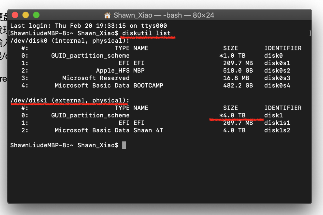The width and height of the screenshot is (323, 215).
Task: Click the 'MBP' volume name
Action: [x=139, y=70]
